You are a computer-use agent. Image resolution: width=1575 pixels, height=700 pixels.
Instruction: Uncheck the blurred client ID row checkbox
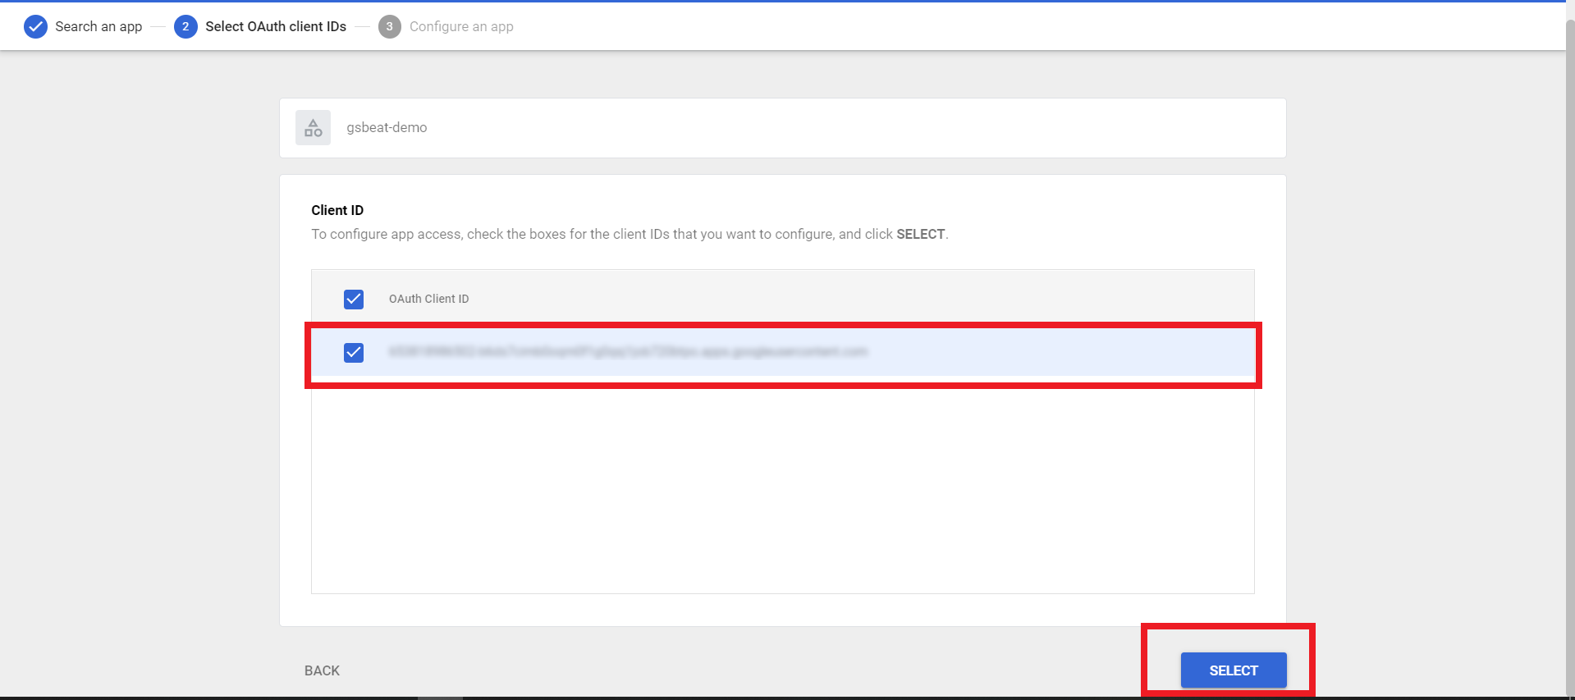tap(354, 353)
